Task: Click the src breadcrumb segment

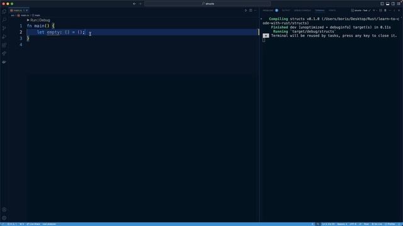Action: [x=13, y=15]
